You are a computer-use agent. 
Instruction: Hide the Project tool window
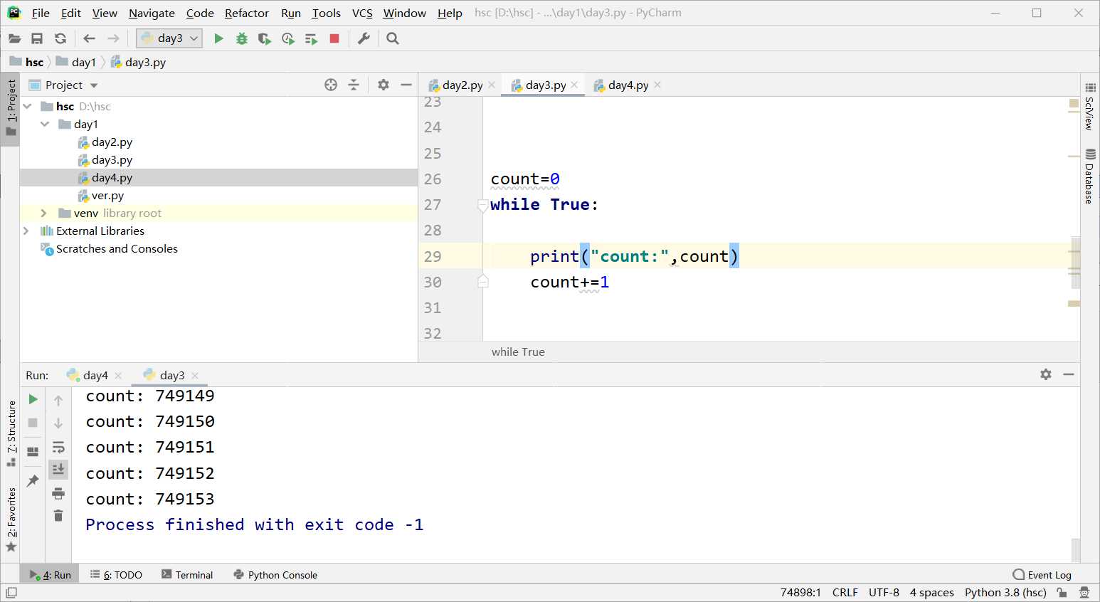tap(406, 85)
